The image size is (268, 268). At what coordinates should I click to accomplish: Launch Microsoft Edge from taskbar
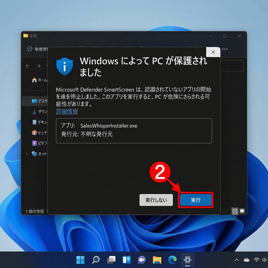(x=172, y=260)
